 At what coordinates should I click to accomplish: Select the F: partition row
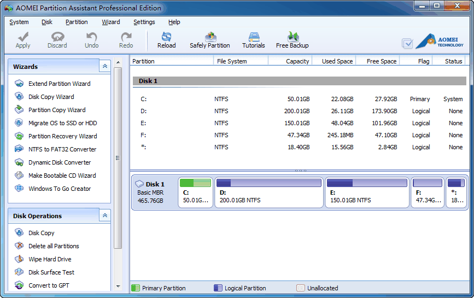coord(300,135)
